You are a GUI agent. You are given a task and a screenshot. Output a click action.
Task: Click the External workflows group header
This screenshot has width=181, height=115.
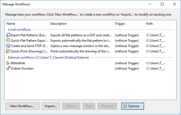coord(48,57)
